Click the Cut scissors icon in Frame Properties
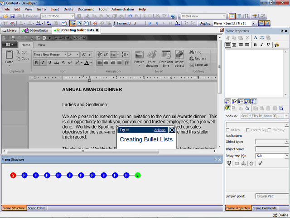290x218 pixels. point(227,38)
